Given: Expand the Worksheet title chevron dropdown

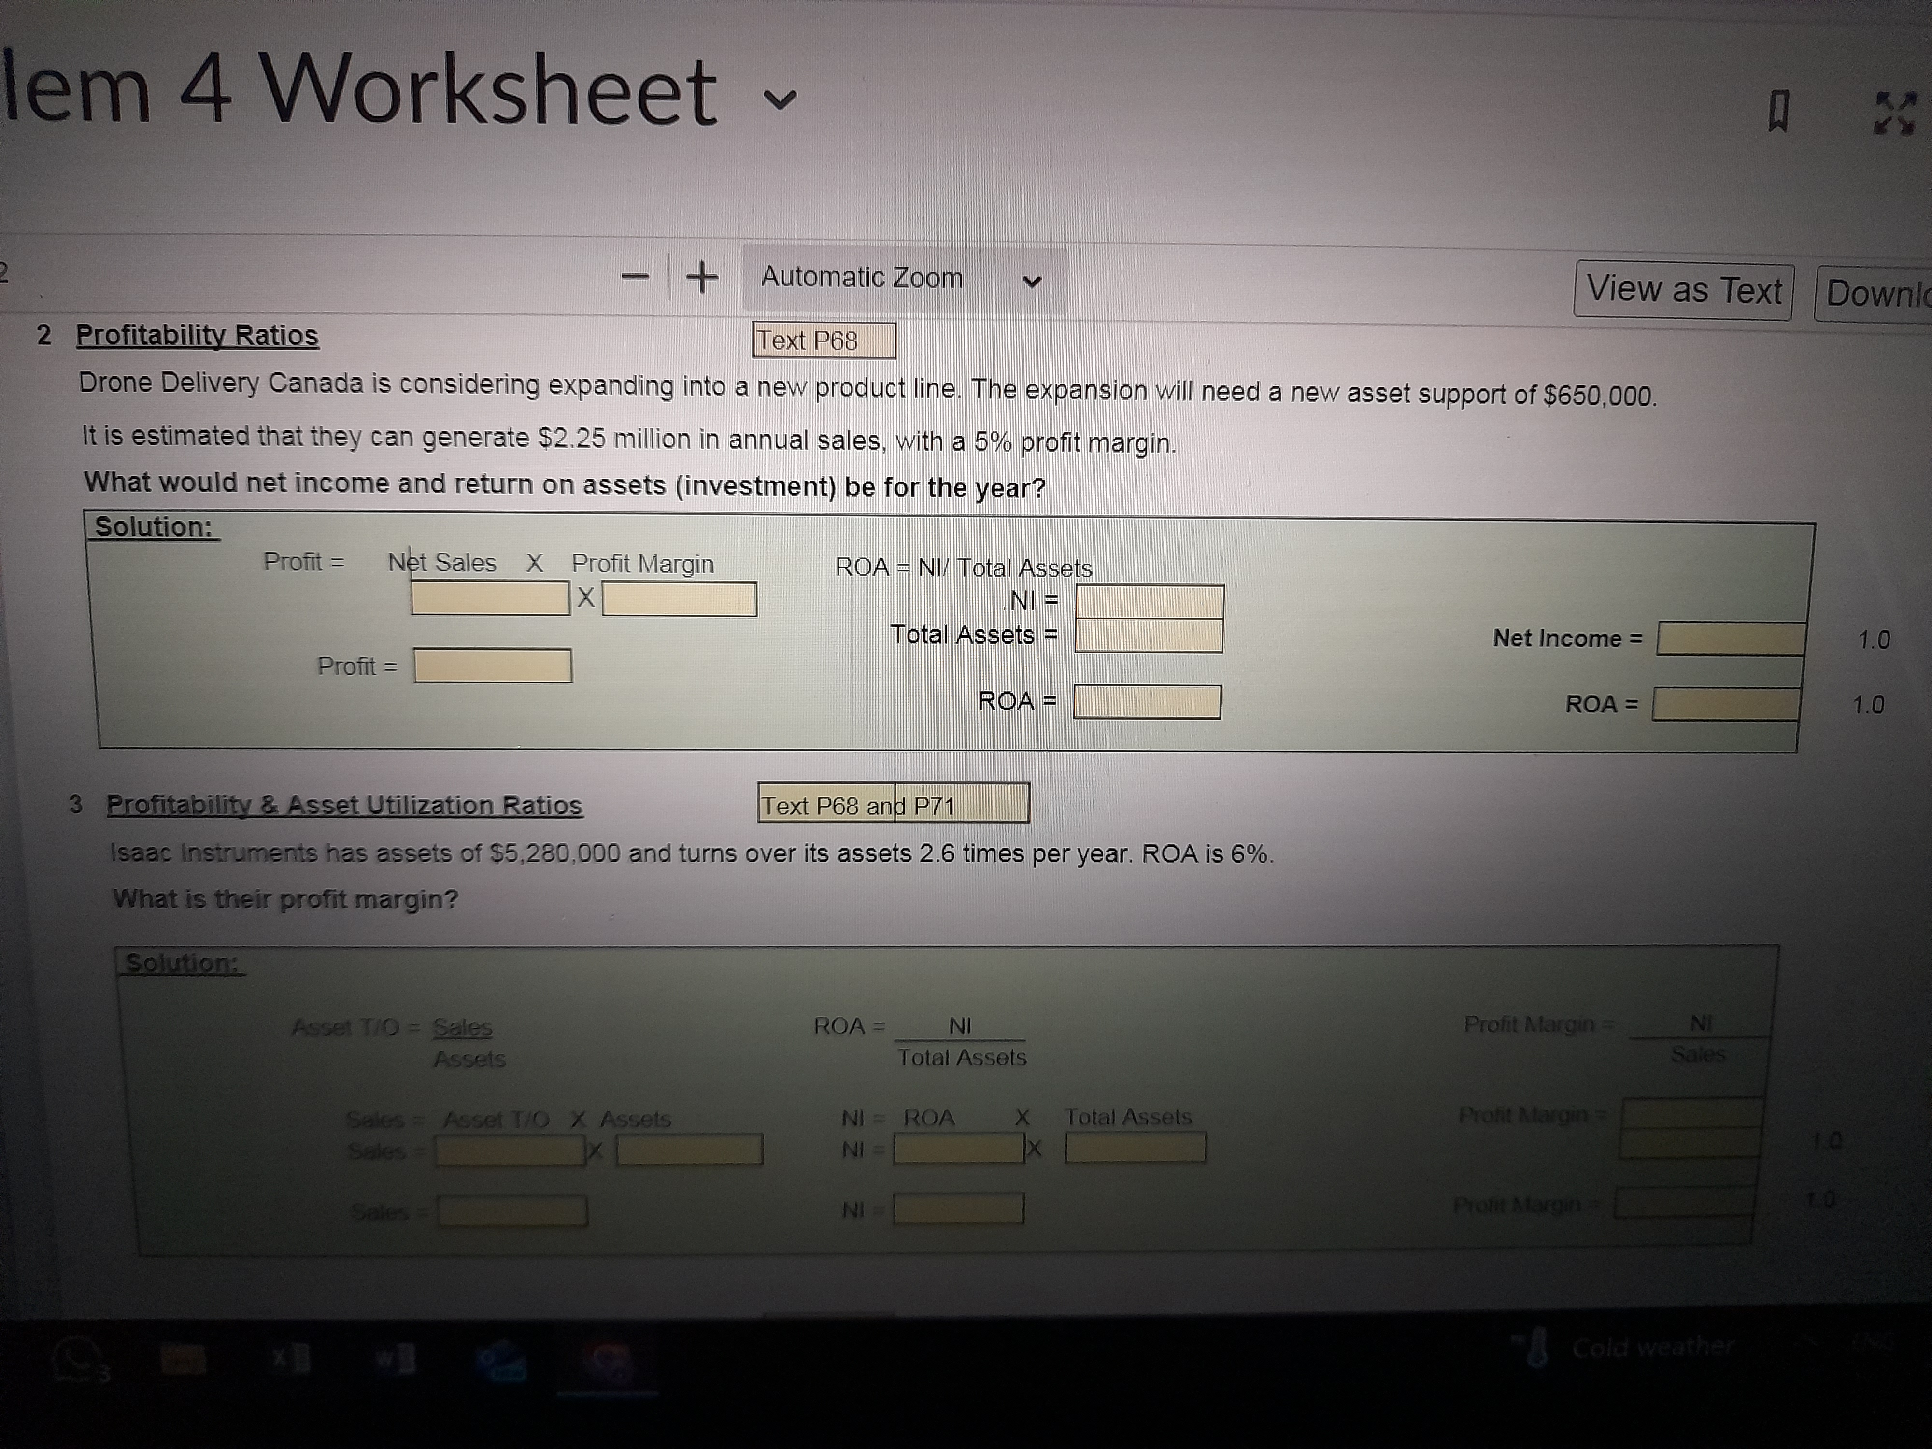Looking at the screenshot, I should (780, 100).
